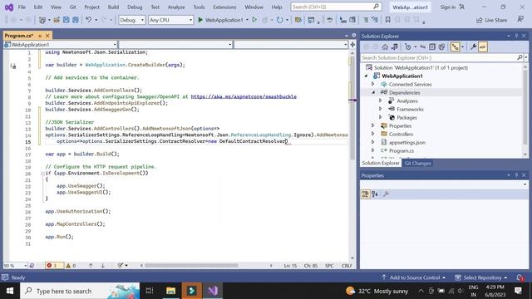Screen dimensions: 532x299
Task: Click the New Project toolbar icon
Action: pyautogui.click(x=42, y=20)
